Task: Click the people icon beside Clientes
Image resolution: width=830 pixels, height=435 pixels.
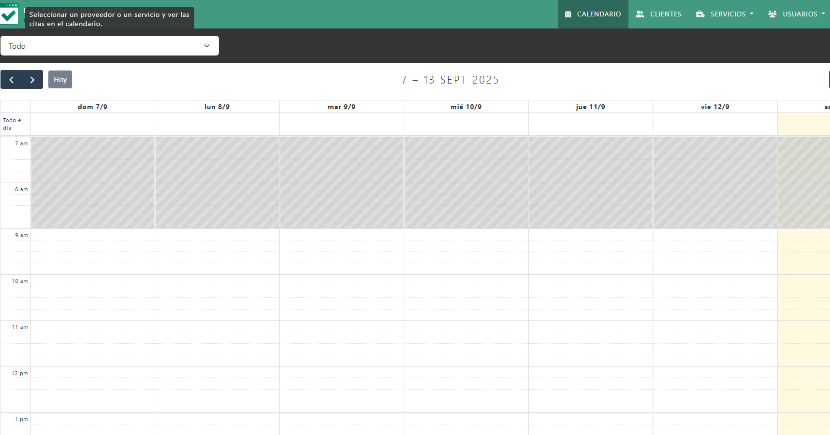Action: tap(640, 14)
